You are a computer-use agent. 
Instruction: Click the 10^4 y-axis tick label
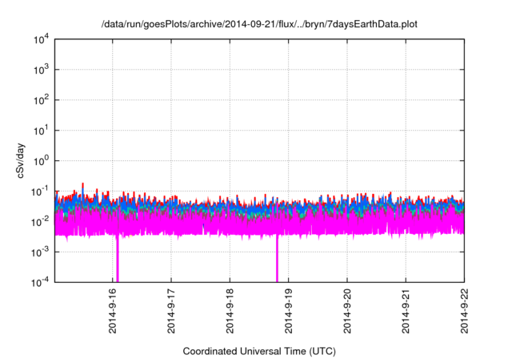(x=41, y=40)
